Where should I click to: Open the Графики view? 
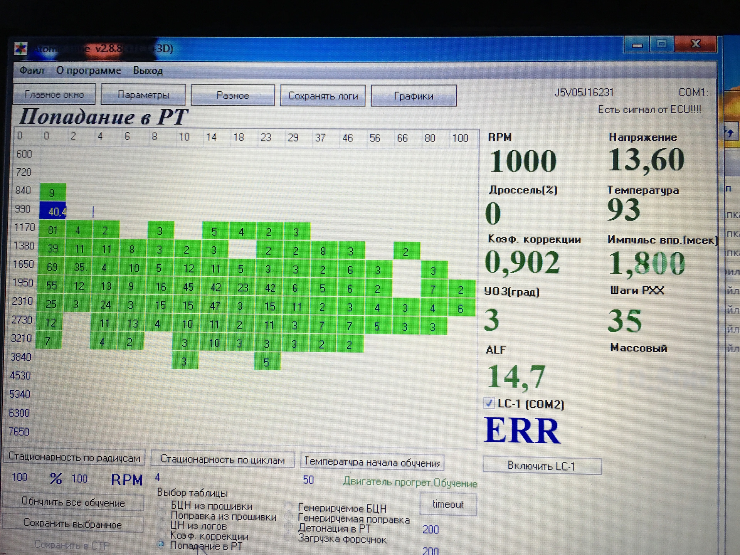(414, 96)
